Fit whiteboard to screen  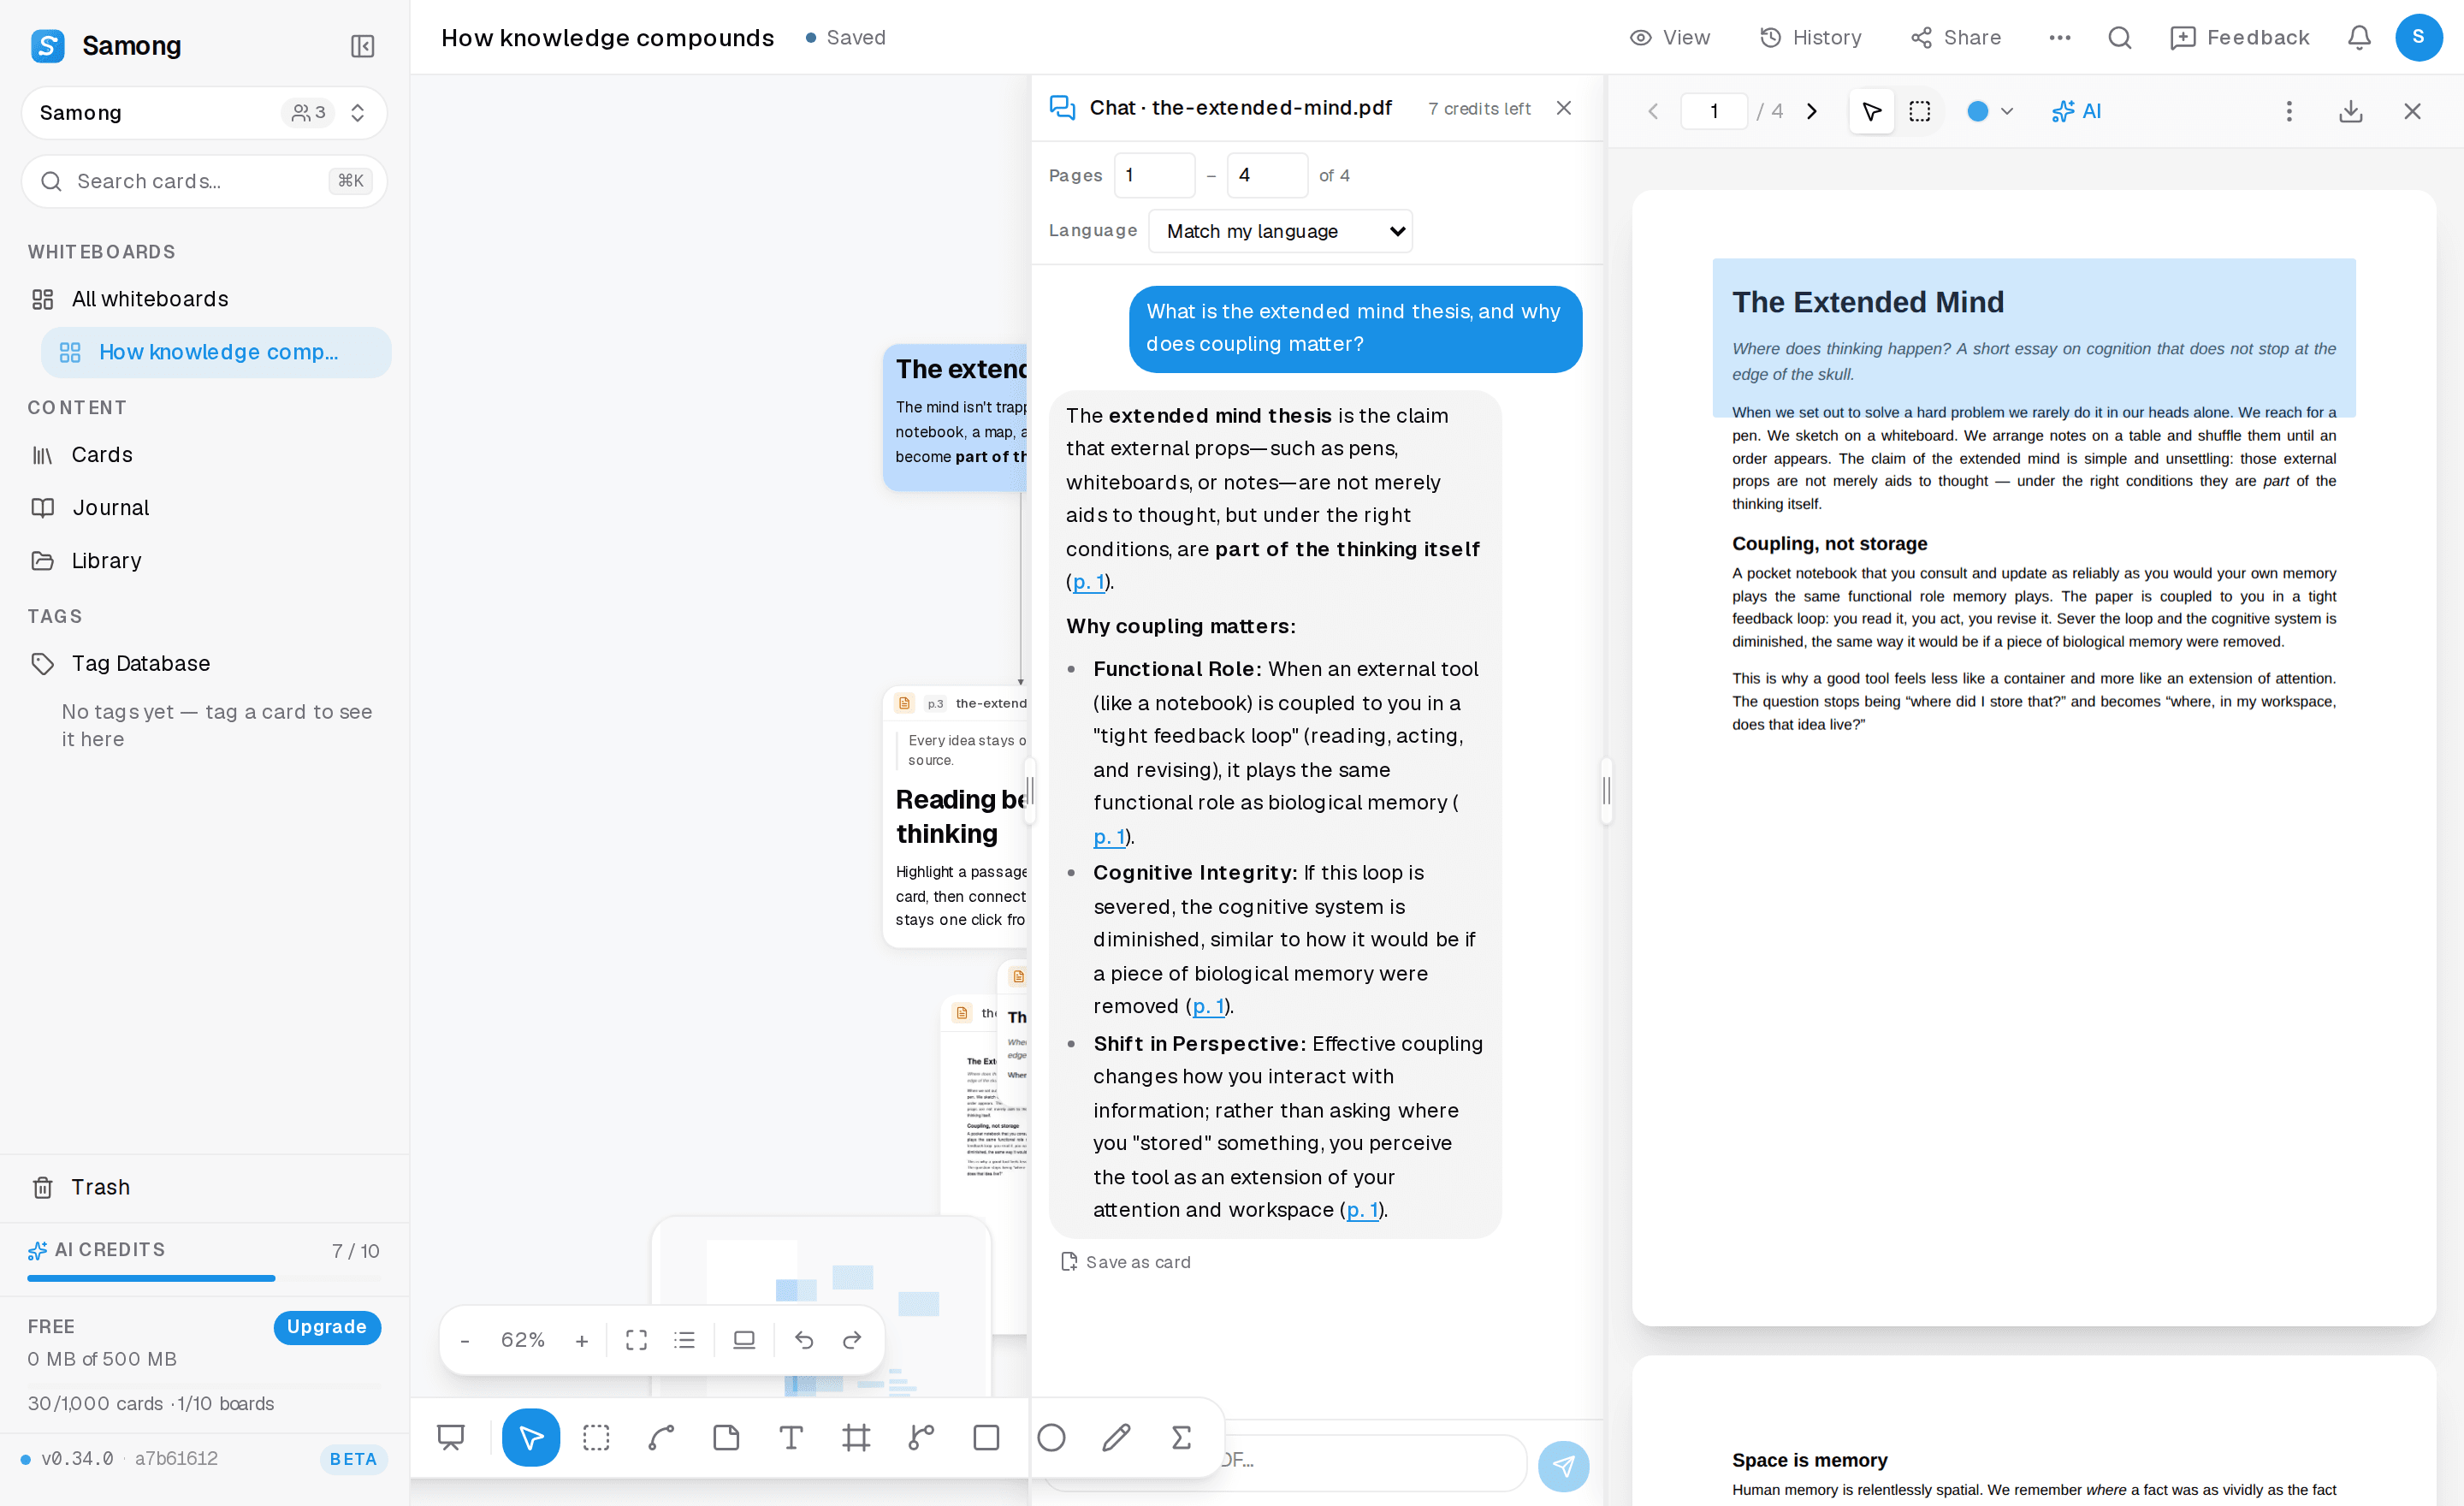pos(636,1340)
